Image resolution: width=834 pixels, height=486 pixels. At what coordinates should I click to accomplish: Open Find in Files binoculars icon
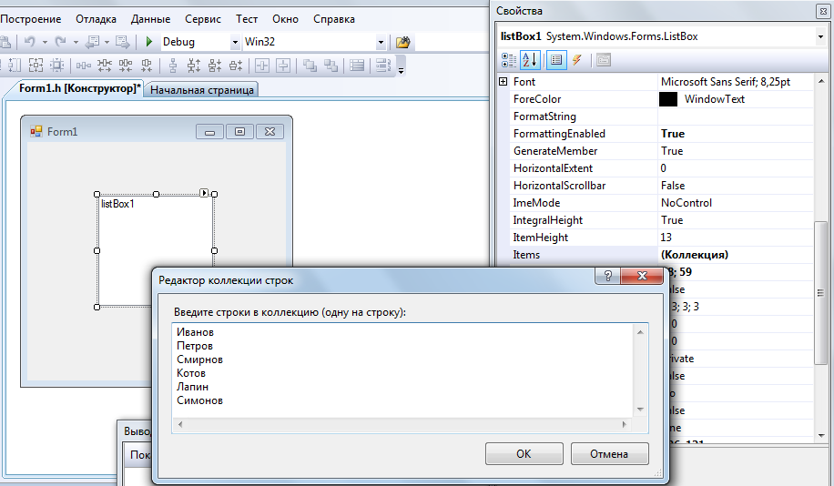403,42
